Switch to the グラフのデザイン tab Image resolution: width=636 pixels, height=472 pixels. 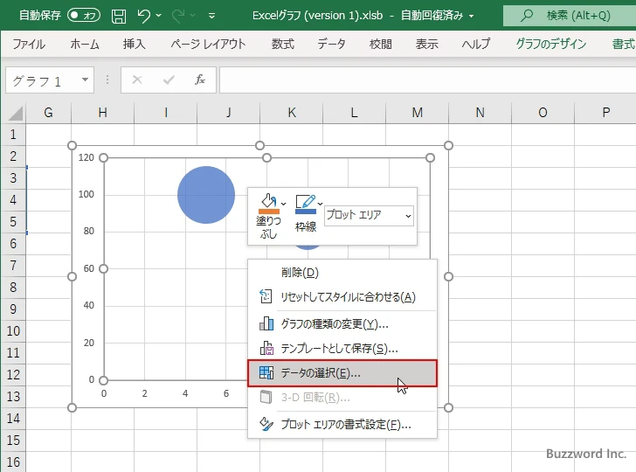point(550,44)
